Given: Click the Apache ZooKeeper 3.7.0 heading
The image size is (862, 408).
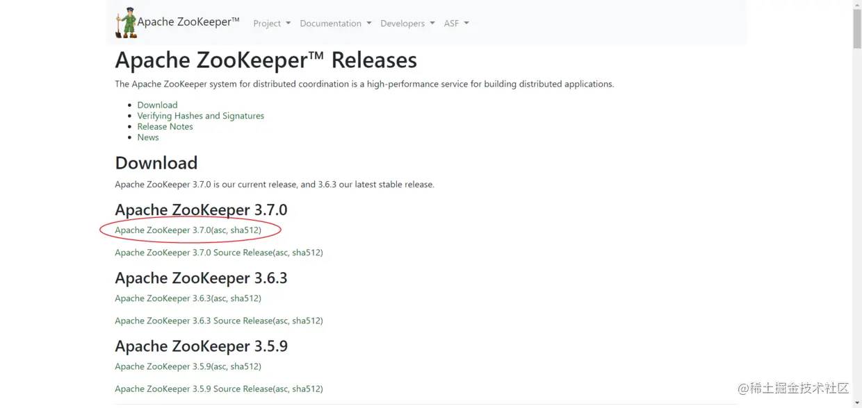Looking at the screenshot, I should [201, 210].
